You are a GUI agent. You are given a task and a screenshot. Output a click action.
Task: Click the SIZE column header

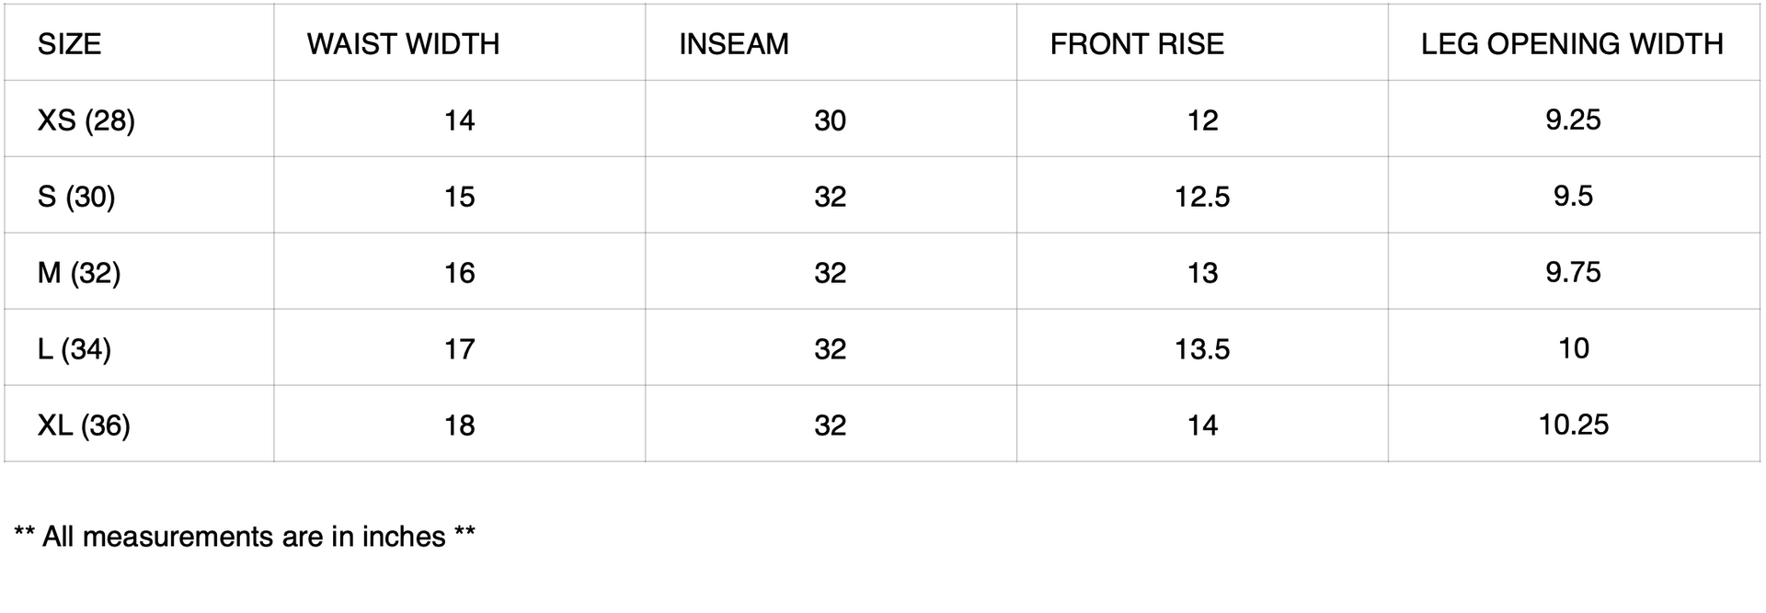(x=69, y=44)
